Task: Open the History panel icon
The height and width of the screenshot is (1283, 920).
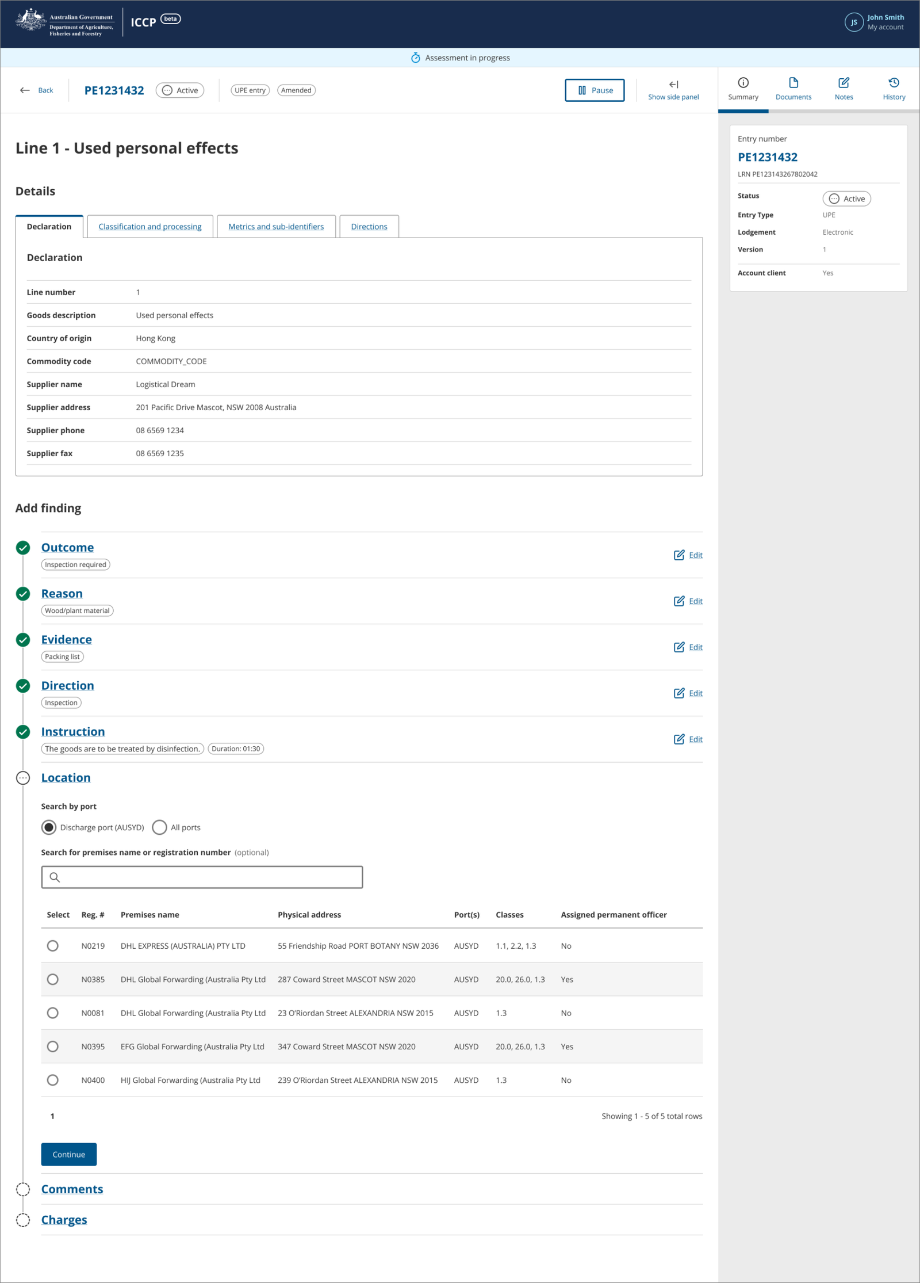Action: tap(894, 83)
